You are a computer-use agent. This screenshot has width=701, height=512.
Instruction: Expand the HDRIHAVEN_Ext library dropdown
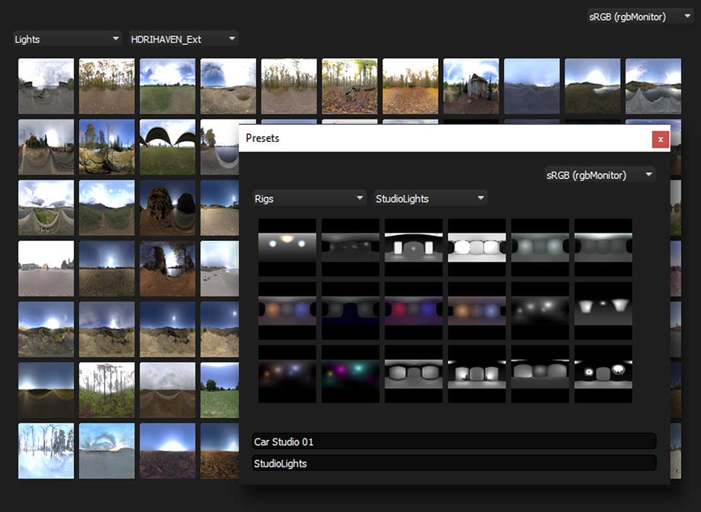tap(184, 39)
